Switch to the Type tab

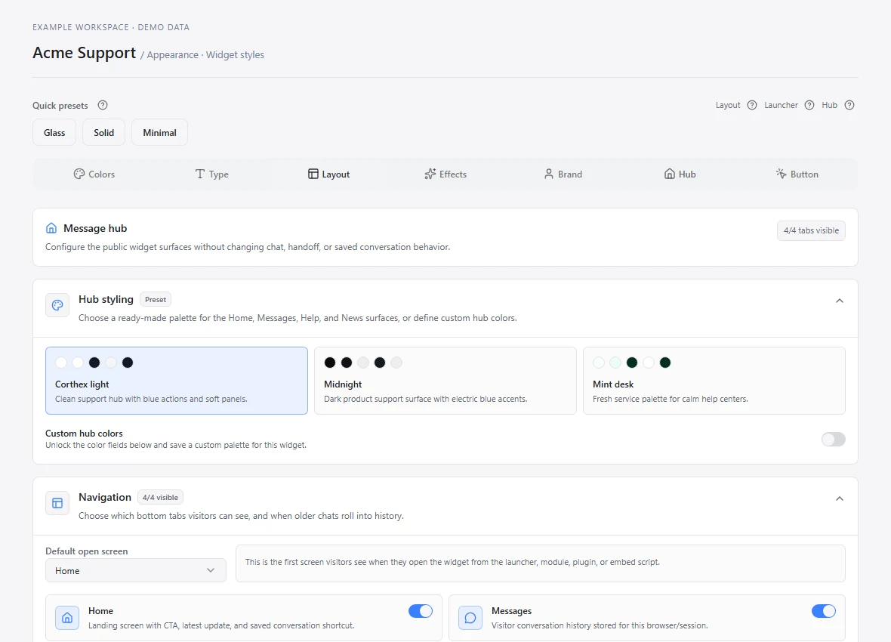click(211, 174)
